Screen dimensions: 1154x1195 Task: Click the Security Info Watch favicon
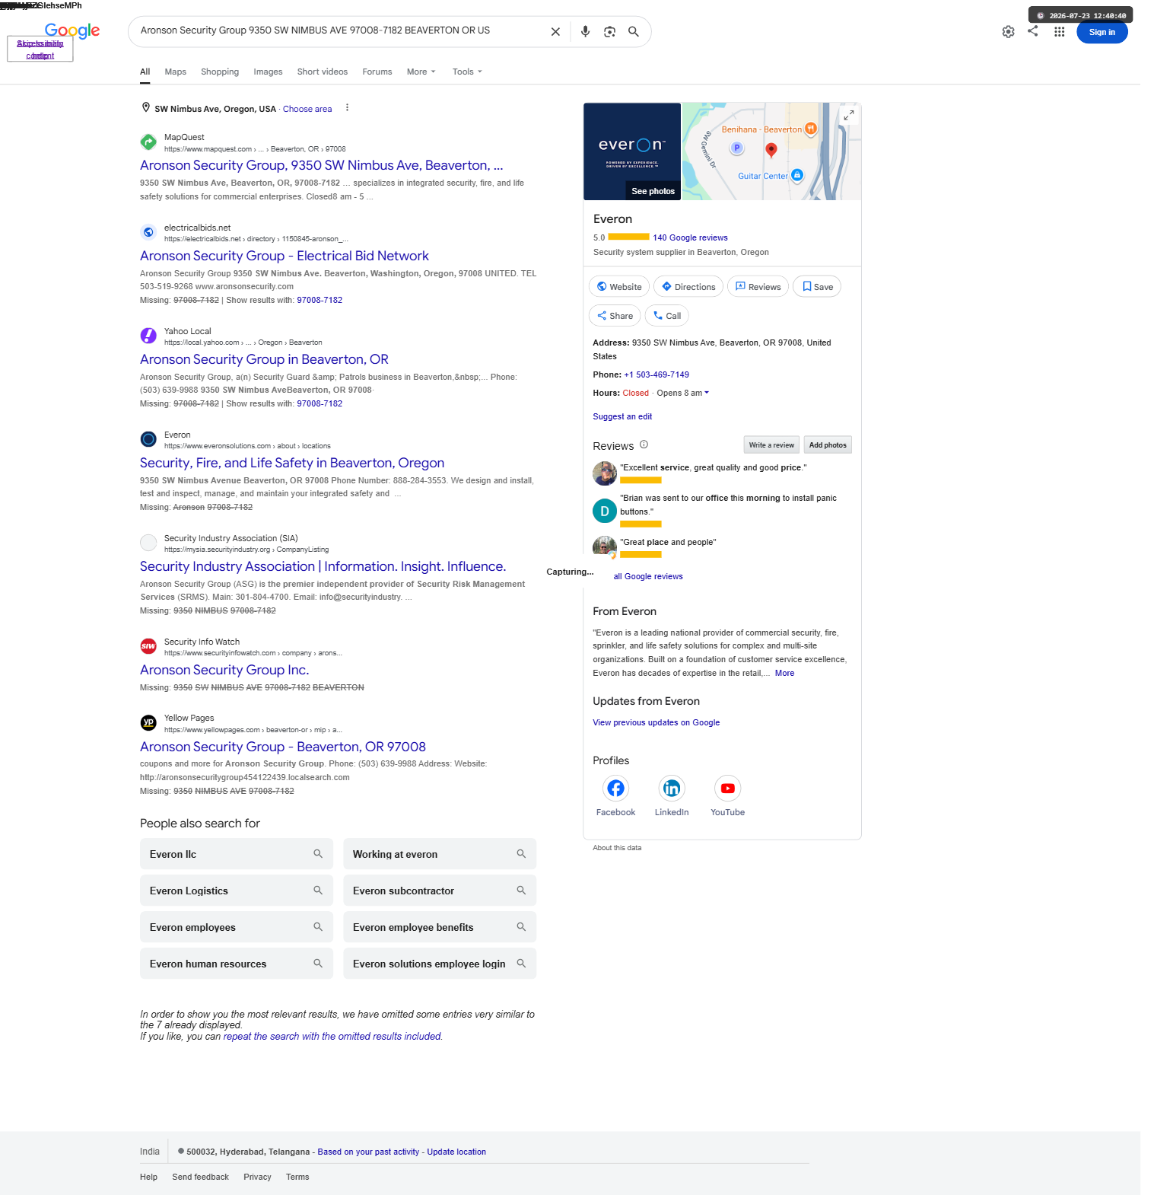pyautogui.click(x=148, y=646)
